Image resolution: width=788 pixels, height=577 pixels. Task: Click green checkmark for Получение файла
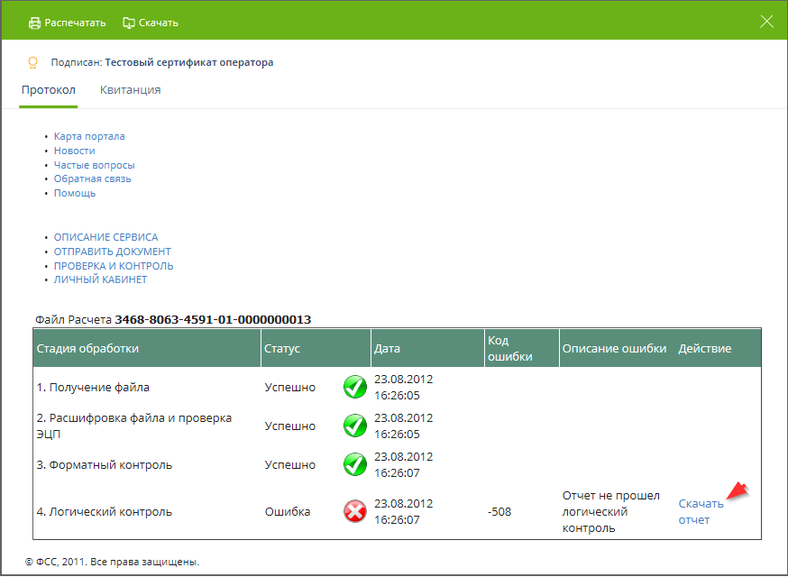pyautogui.click(x=355, y=387)
